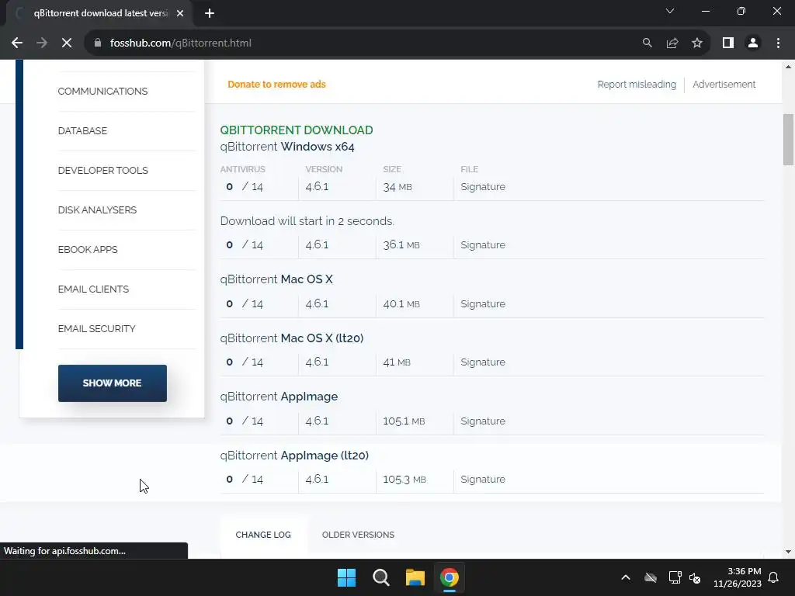Image resolution: width=795 pixels, height=596 pixels.
Task: Open File Explorer from taskbar
Action: click(x=415, y=577)
